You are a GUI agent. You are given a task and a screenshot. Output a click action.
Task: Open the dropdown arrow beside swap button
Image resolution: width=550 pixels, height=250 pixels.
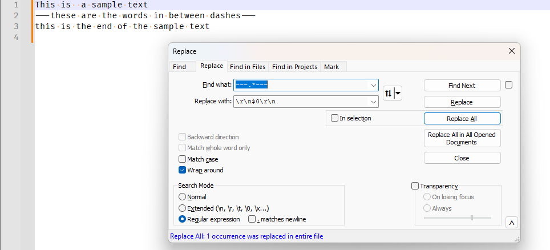pyautogui.click(x=398, y=94)
